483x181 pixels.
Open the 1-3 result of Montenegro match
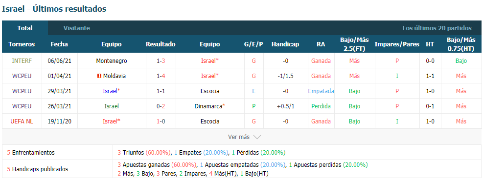click(x=161, y=61)
